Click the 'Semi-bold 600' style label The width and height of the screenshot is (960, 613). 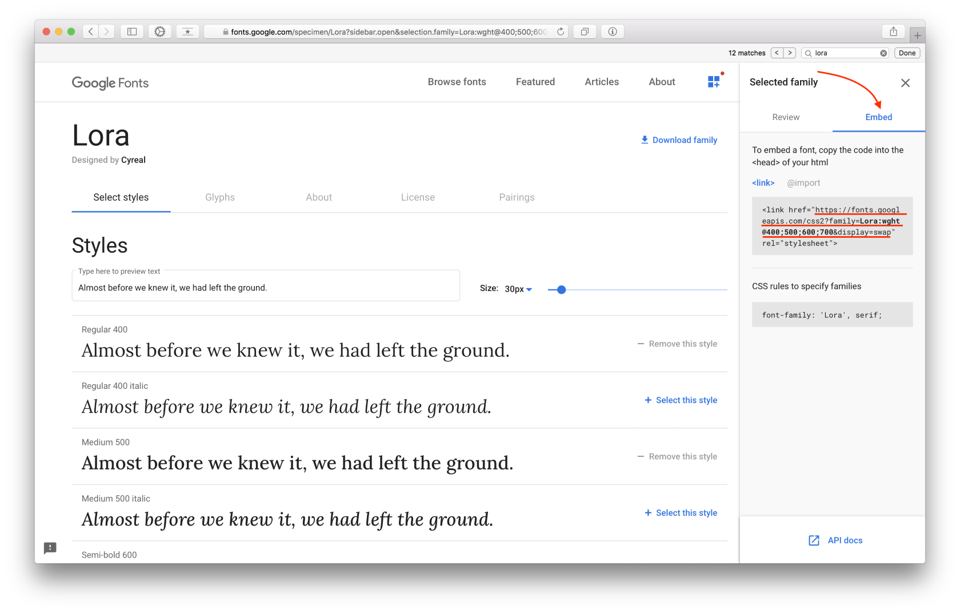tap(109, 555)
